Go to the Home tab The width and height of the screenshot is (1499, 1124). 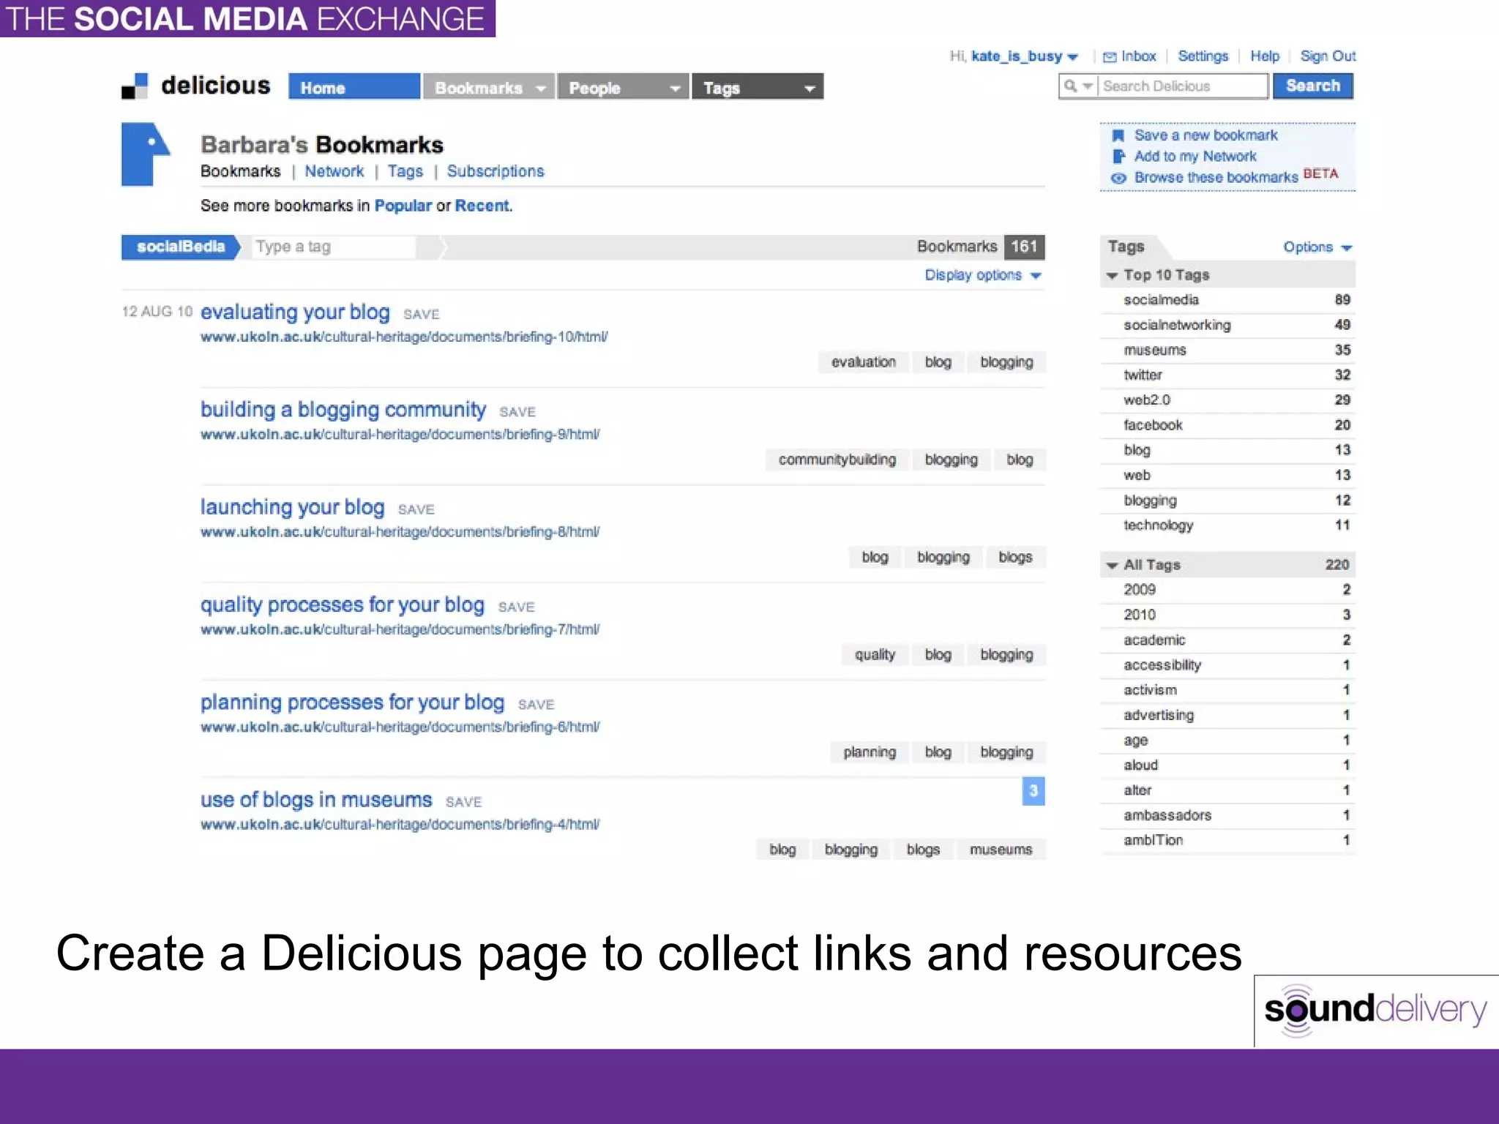pyautogui.click(x=354, y=87)
